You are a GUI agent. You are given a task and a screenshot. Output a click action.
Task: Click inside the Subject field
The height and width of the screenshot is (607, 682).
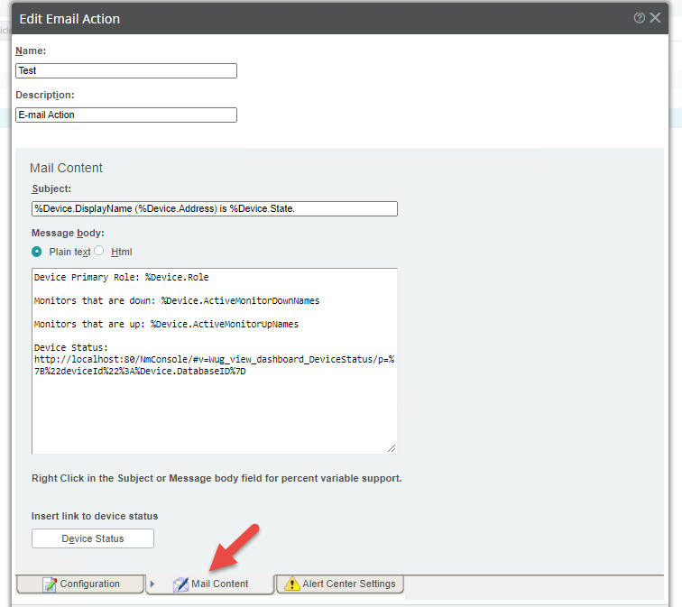pos(215,208)
